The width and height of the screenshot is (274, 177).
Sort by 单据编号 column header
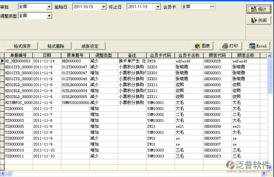18,55
